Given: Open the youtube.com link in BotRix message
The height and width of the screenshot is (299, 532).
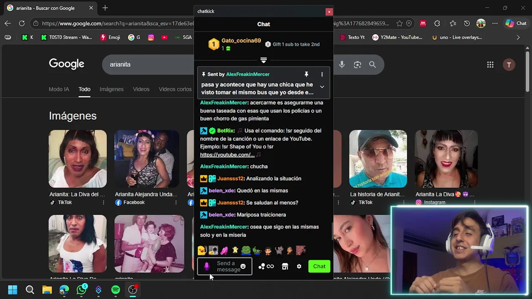Looking at the screenshot, I should (227, 155).
